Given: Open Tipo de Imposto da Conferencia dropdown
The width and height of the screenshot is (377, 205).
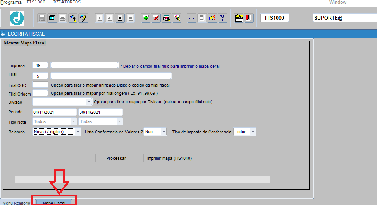Looking at the screenshot, I should (253, 132).
